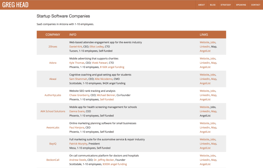This screenshot has width=263, height=168.
Task: Open the SPEAKING page
Action: pyautogui.click(x=241, y=5)
